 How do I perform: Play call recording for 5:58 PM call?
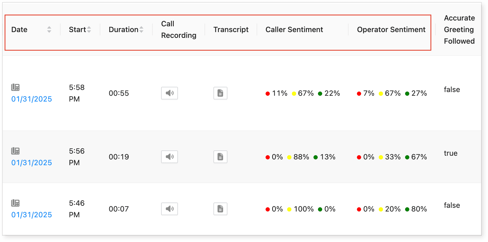click(x=169, y=93)
